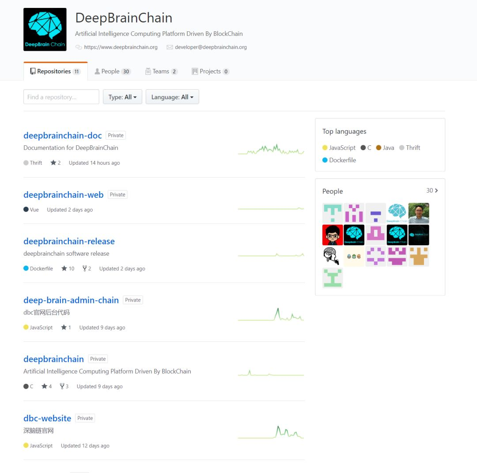
Task: Click the envelope icon beside developer email
Action: click(x=170, y=47)
